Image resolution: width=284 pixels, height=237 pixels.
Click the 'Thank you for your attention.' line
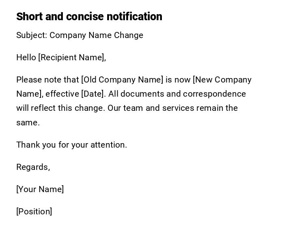(71, 145)
